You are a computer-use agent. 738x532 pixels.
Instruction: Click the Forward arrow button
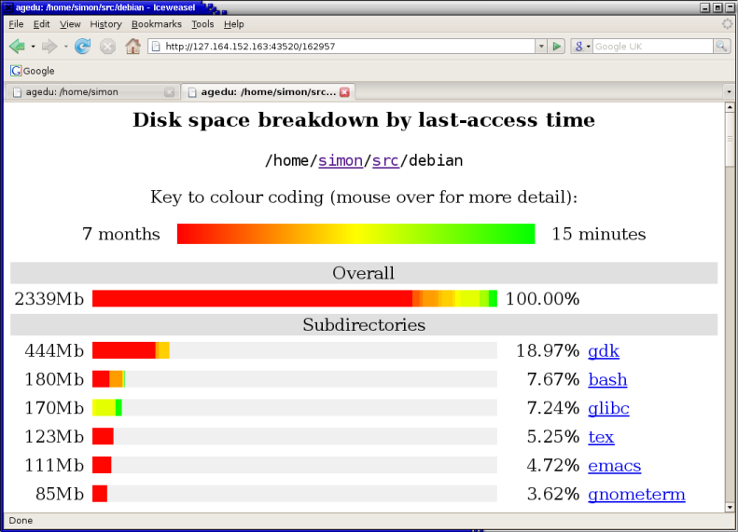coord(49,46)
